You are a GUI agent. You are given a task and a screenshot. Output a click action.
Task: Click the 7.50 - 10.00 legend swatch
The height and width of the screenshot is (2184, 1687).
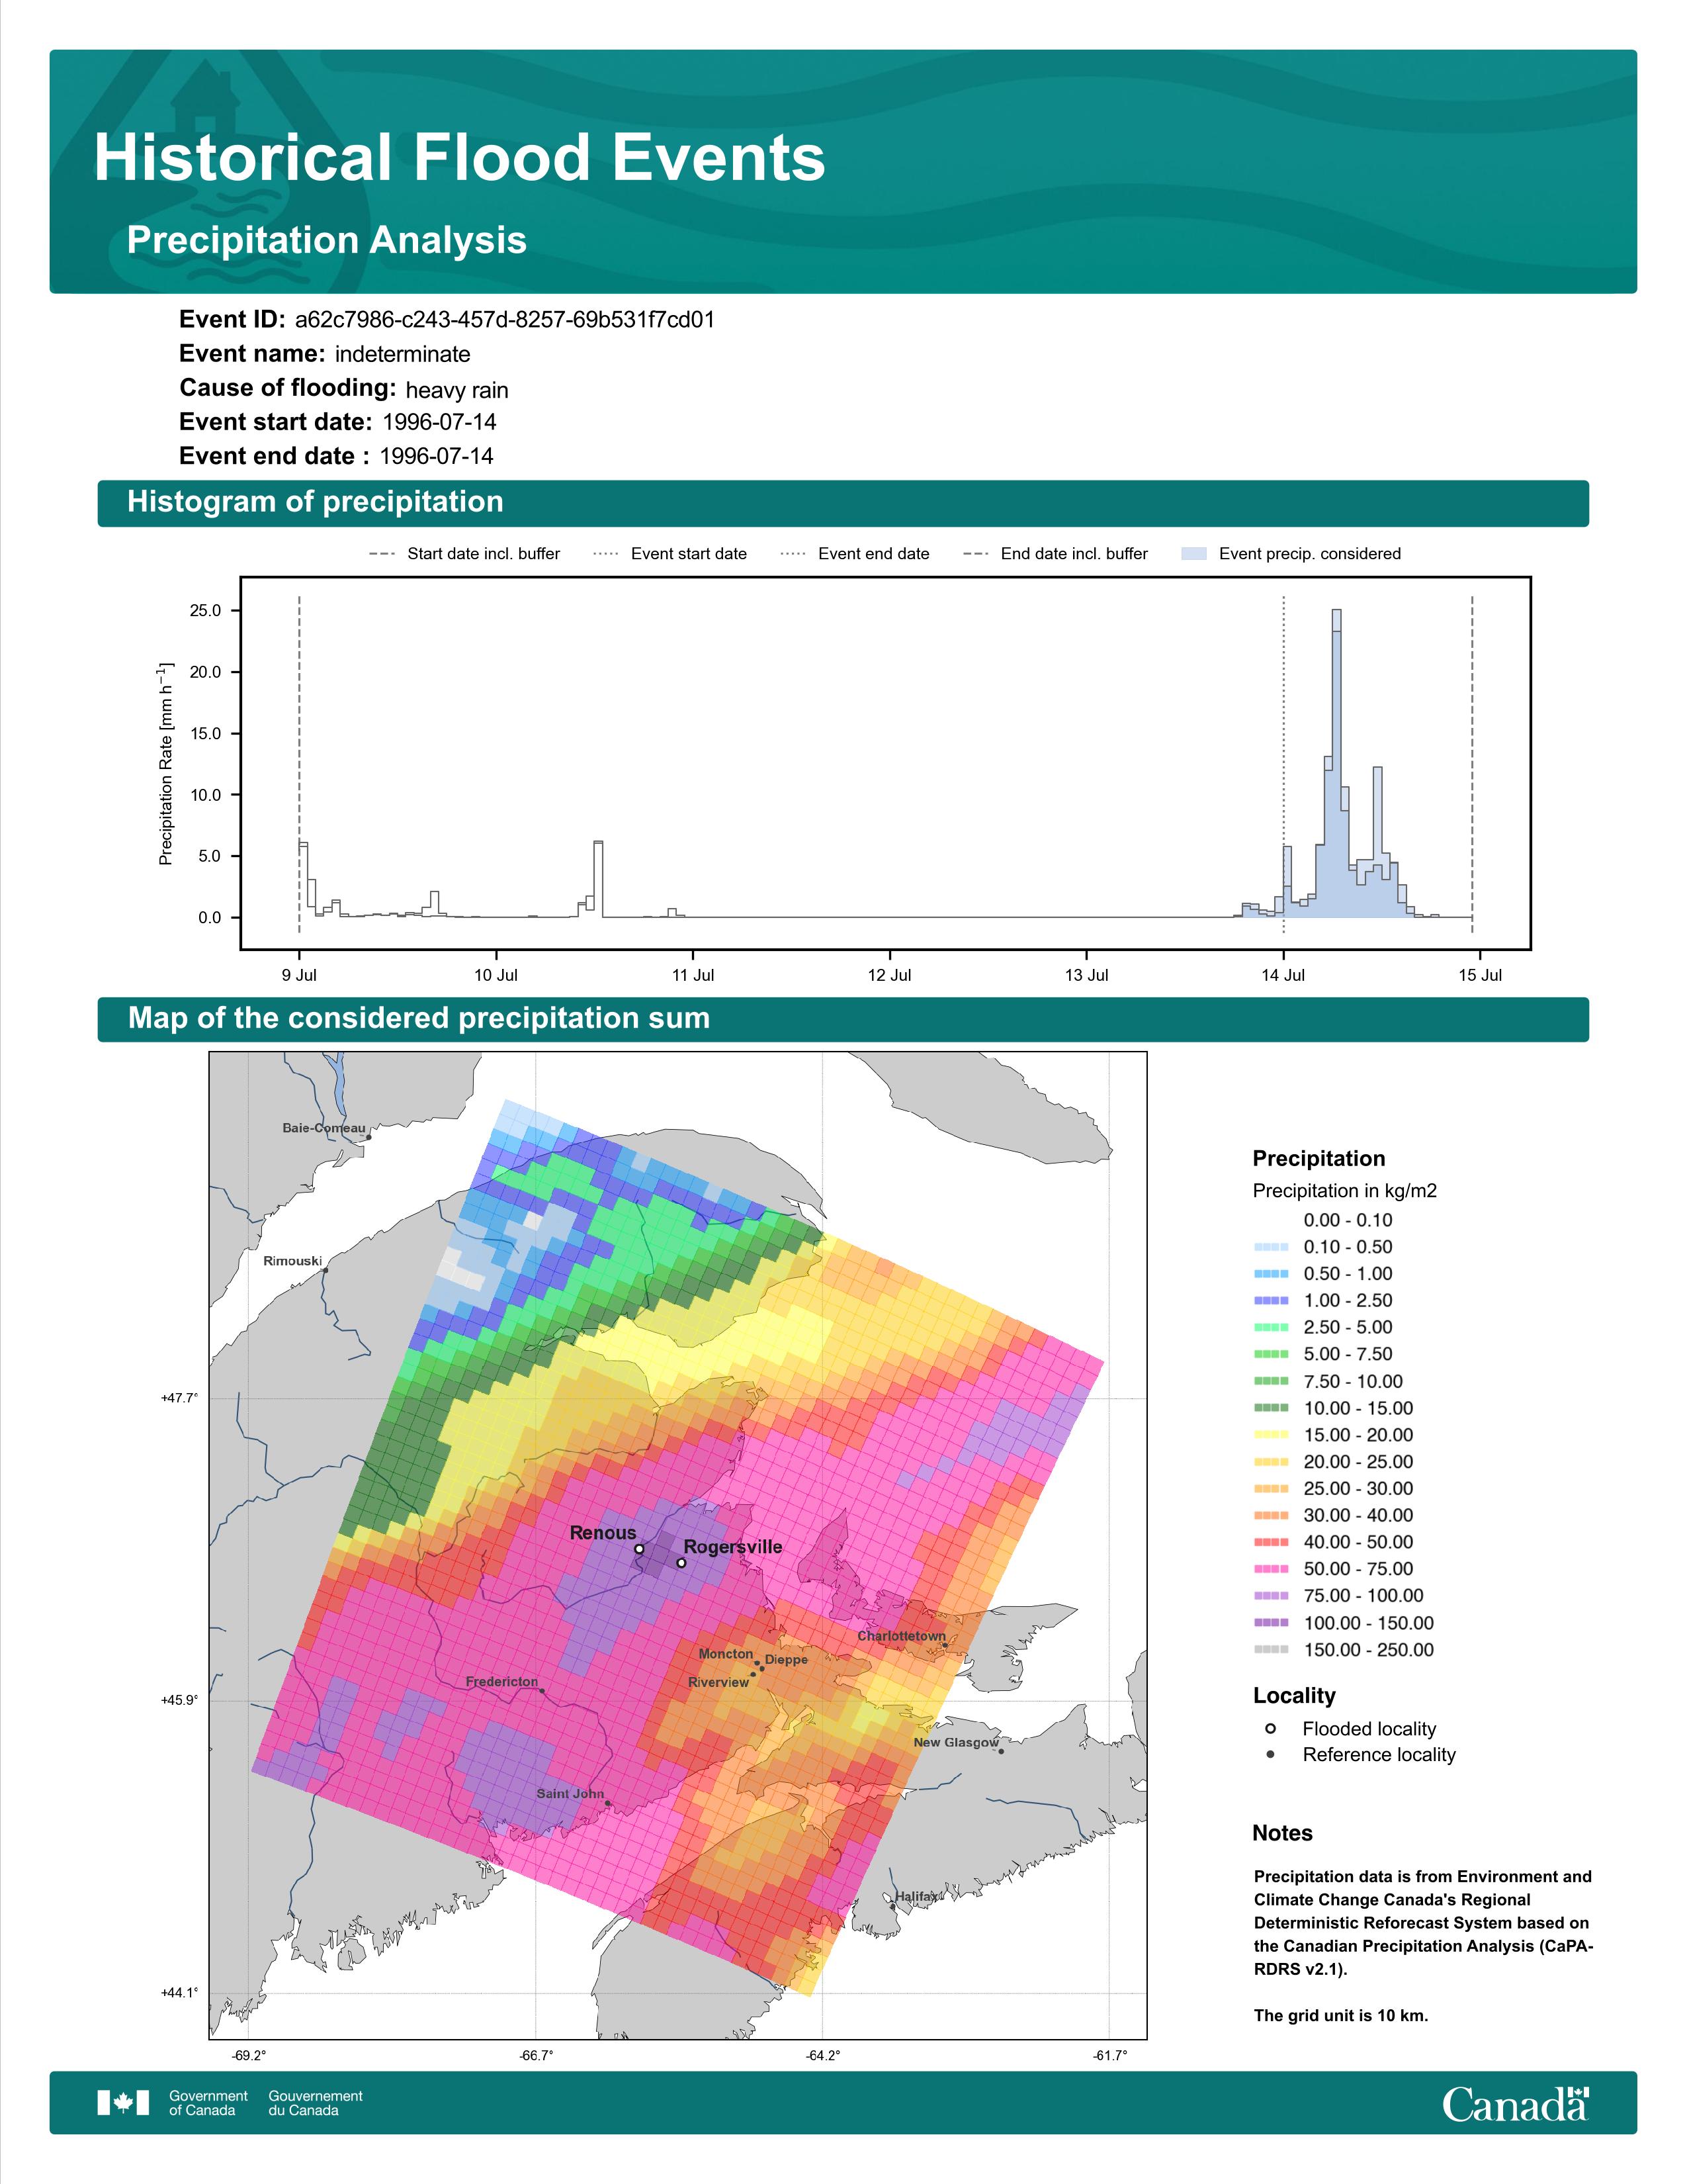point(1272,1382)
